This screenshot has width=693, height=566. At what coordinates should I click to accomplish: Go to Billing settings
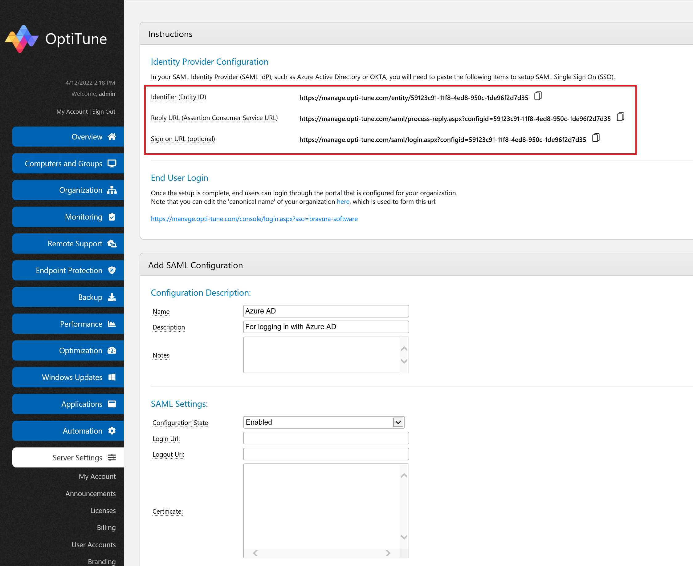coord(106,528)
